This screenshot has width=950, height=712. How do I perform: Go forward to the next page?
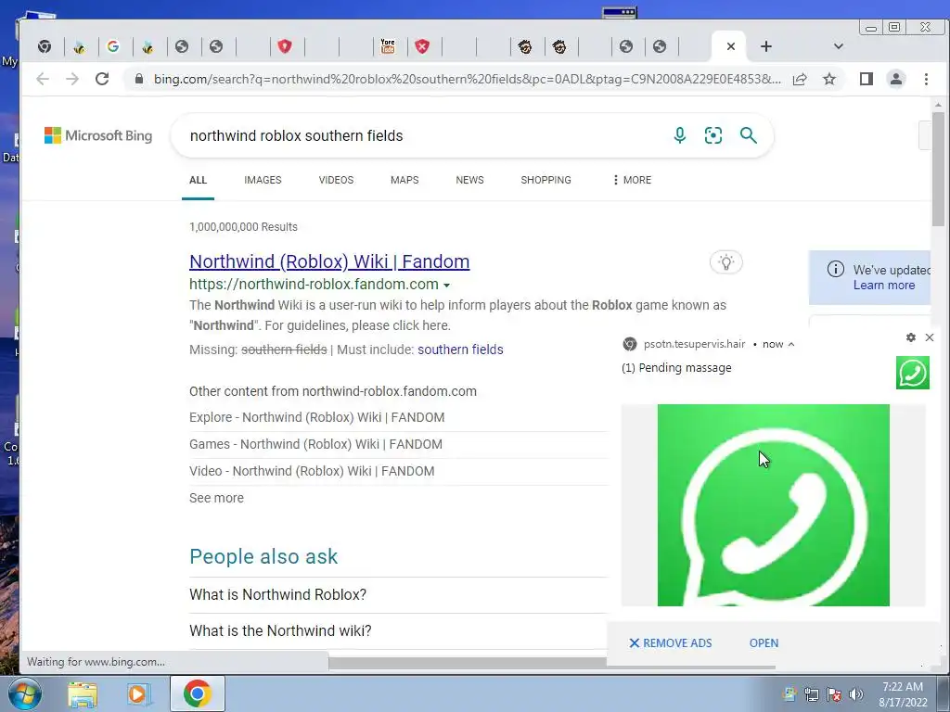72,79
